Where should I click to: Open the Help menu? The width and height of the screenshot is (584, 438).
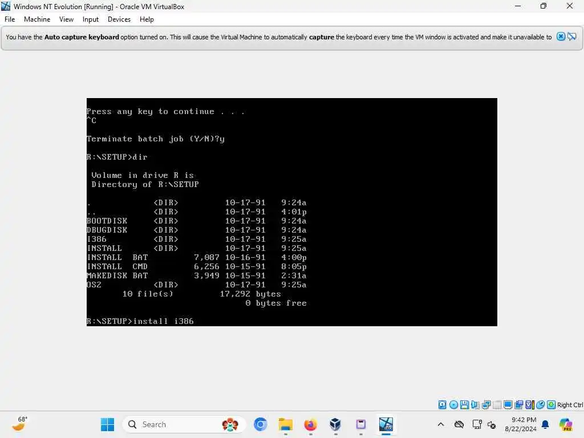pyautogui.click(x=147, y=19)
